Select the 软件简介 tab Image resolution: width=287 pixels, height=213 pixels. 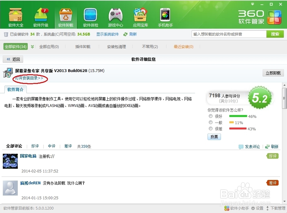point(15,90)
